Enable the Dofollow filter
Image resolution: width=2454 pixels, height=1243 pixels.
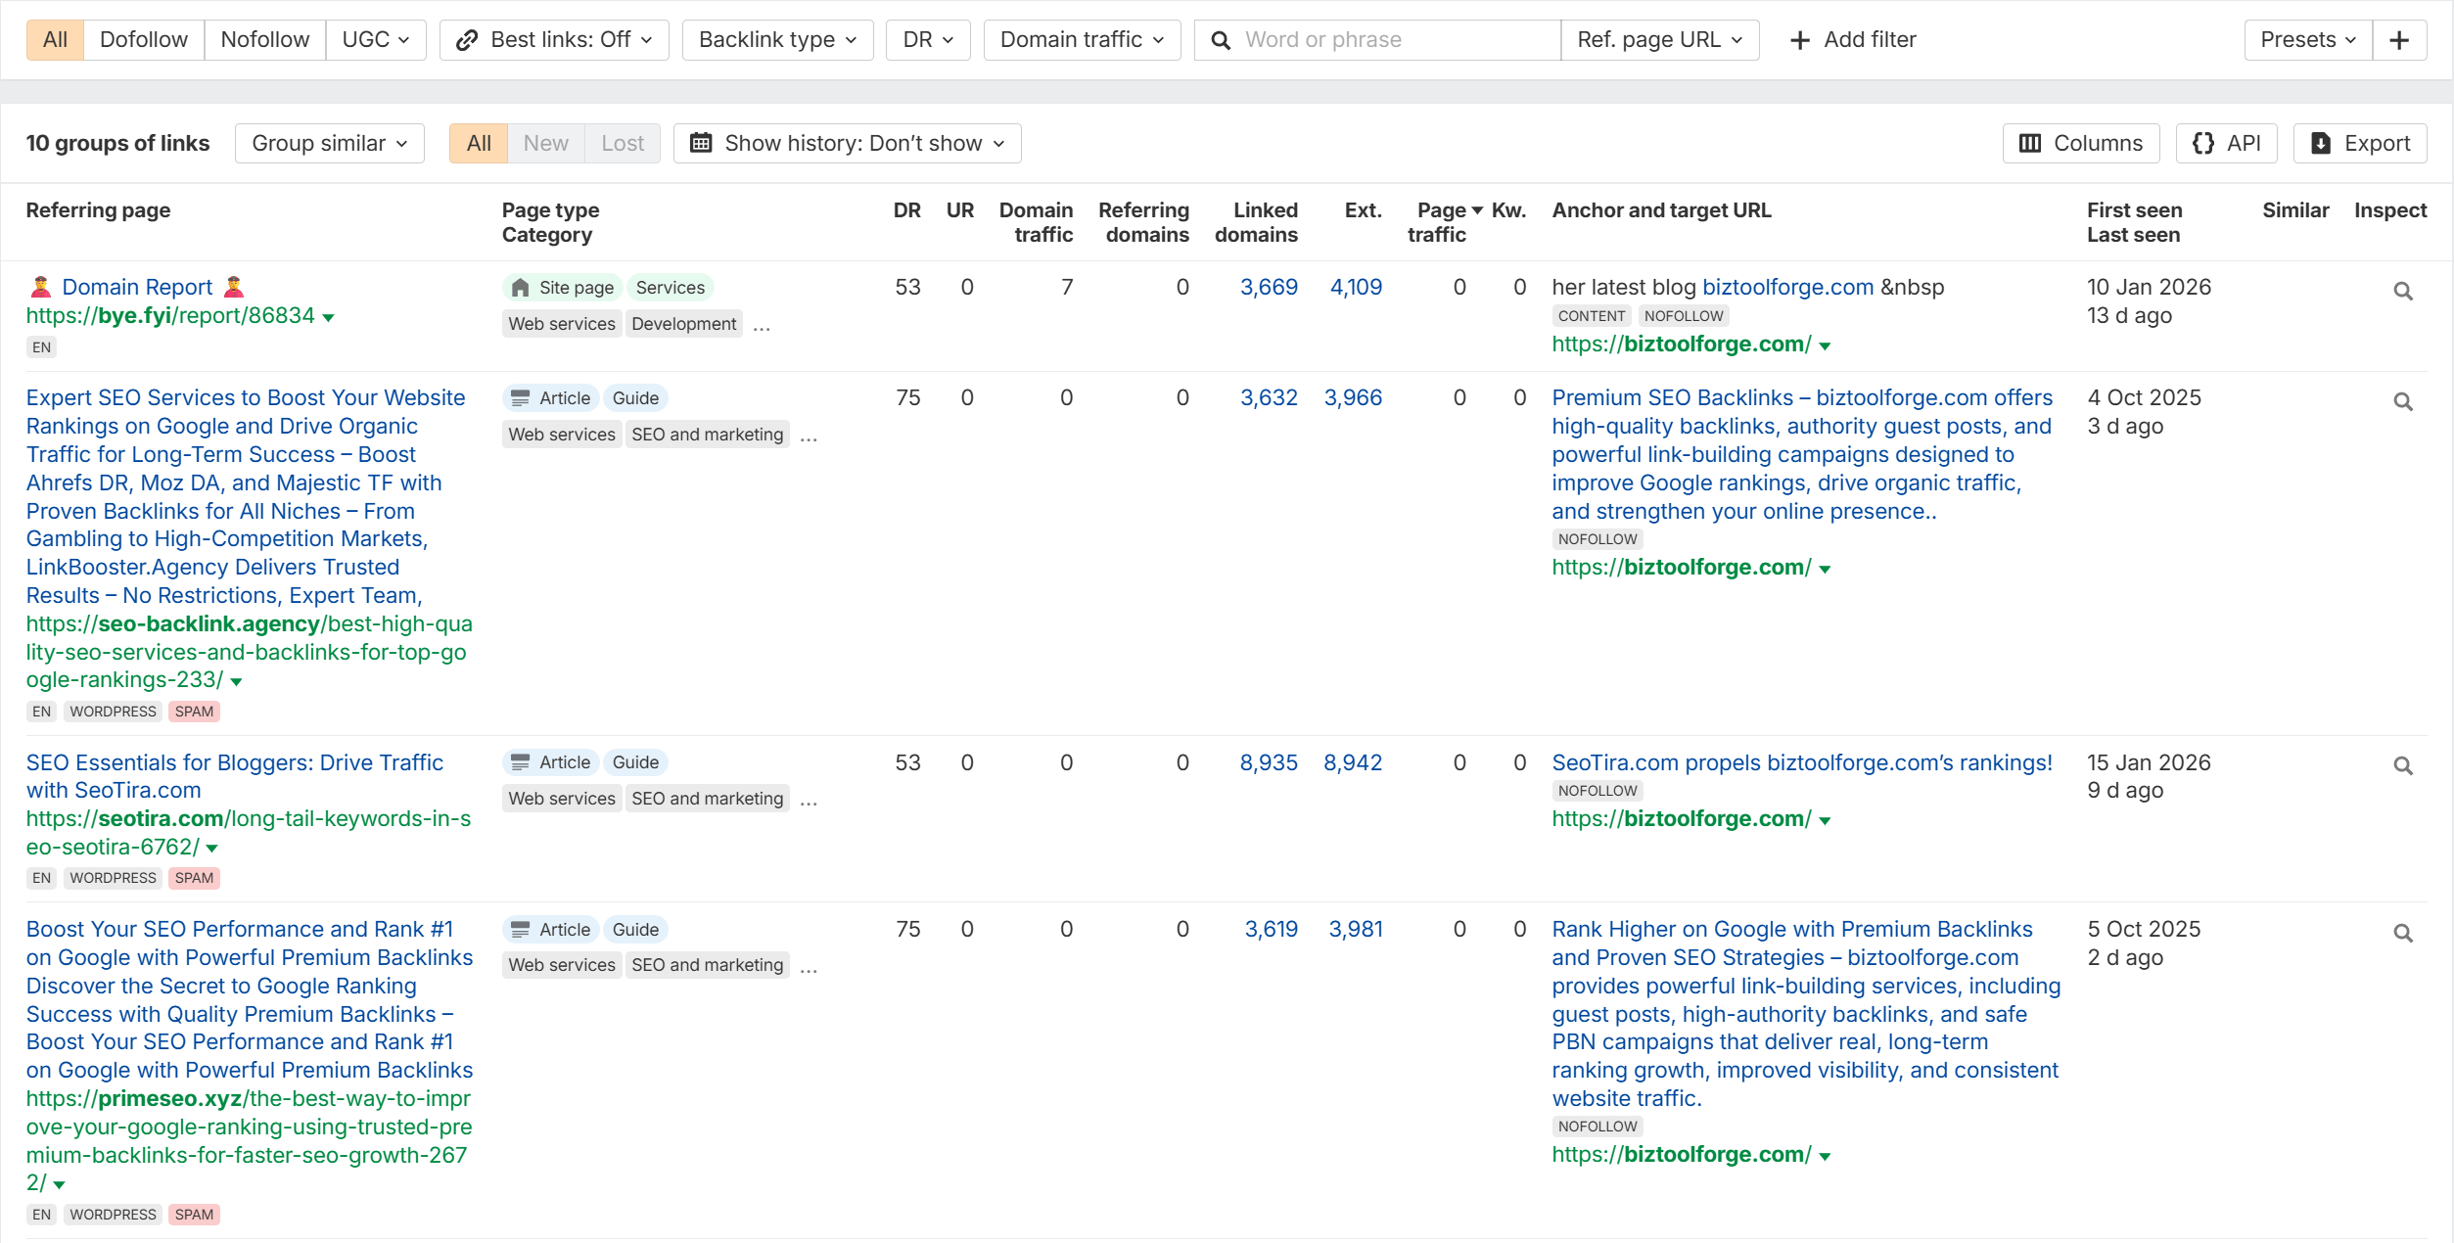click(143, 39)
